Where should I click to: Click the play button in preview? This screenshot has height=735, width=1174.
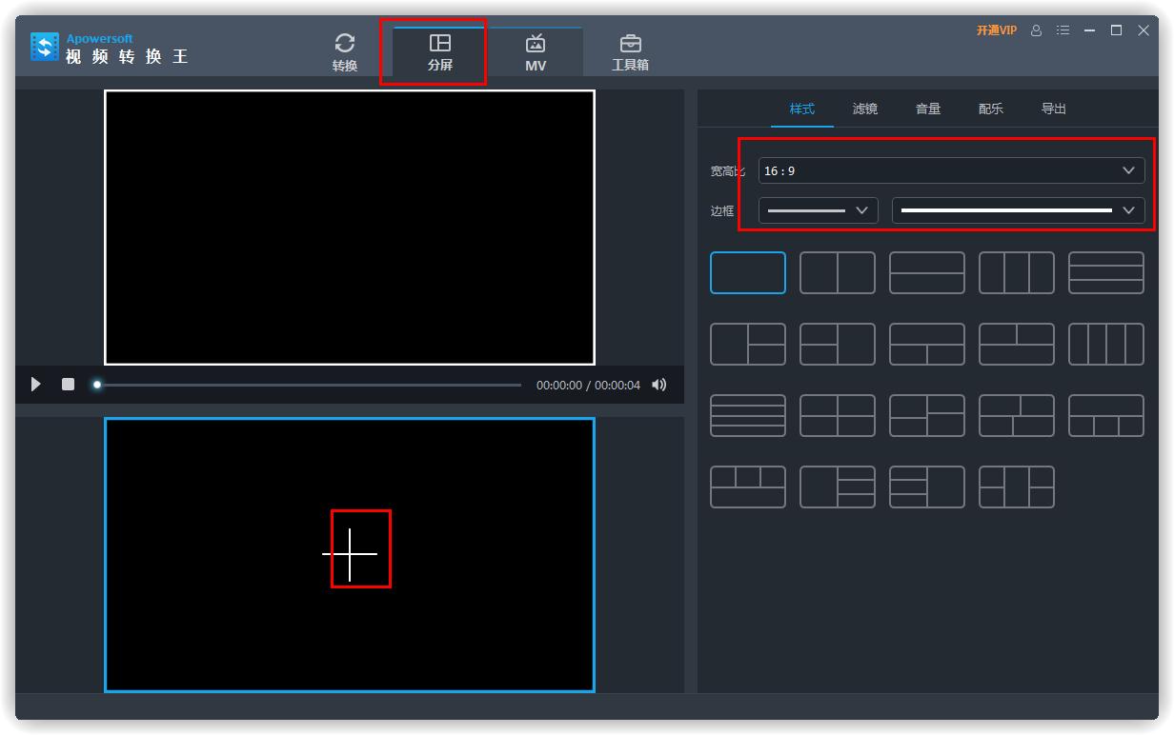[x=36, y=385]
